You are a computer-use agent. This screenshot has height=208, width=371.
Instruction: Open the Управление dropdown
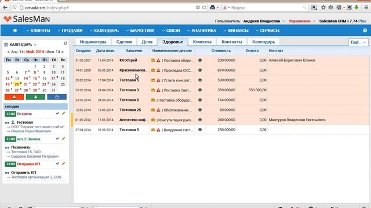[x=302, y=21]
